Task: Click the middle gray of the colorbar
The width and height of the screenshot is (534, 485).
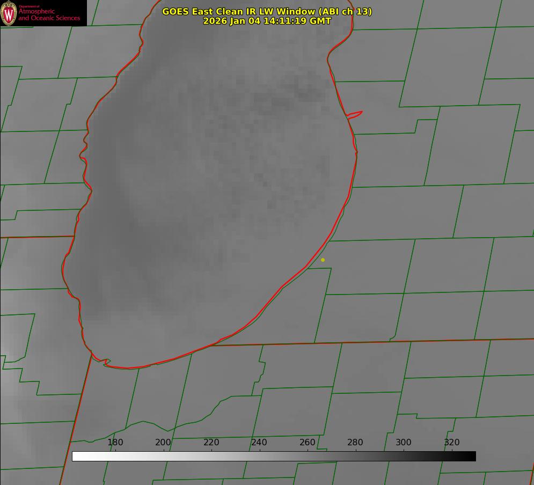Action: [x=274, y=456]
